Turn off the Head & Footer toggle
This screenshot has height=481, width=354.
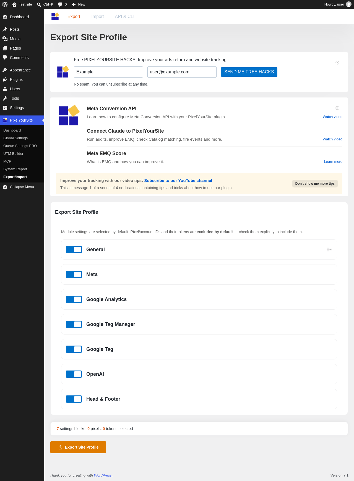pos(74,399)
